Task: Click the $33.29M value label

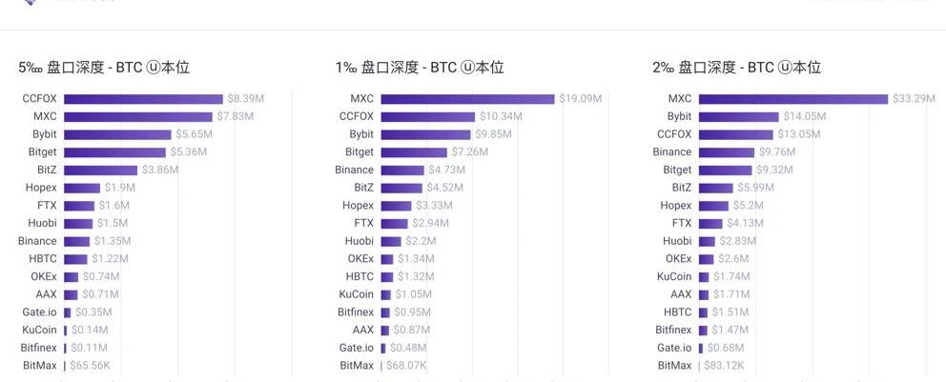Action: tap(913, 99)
